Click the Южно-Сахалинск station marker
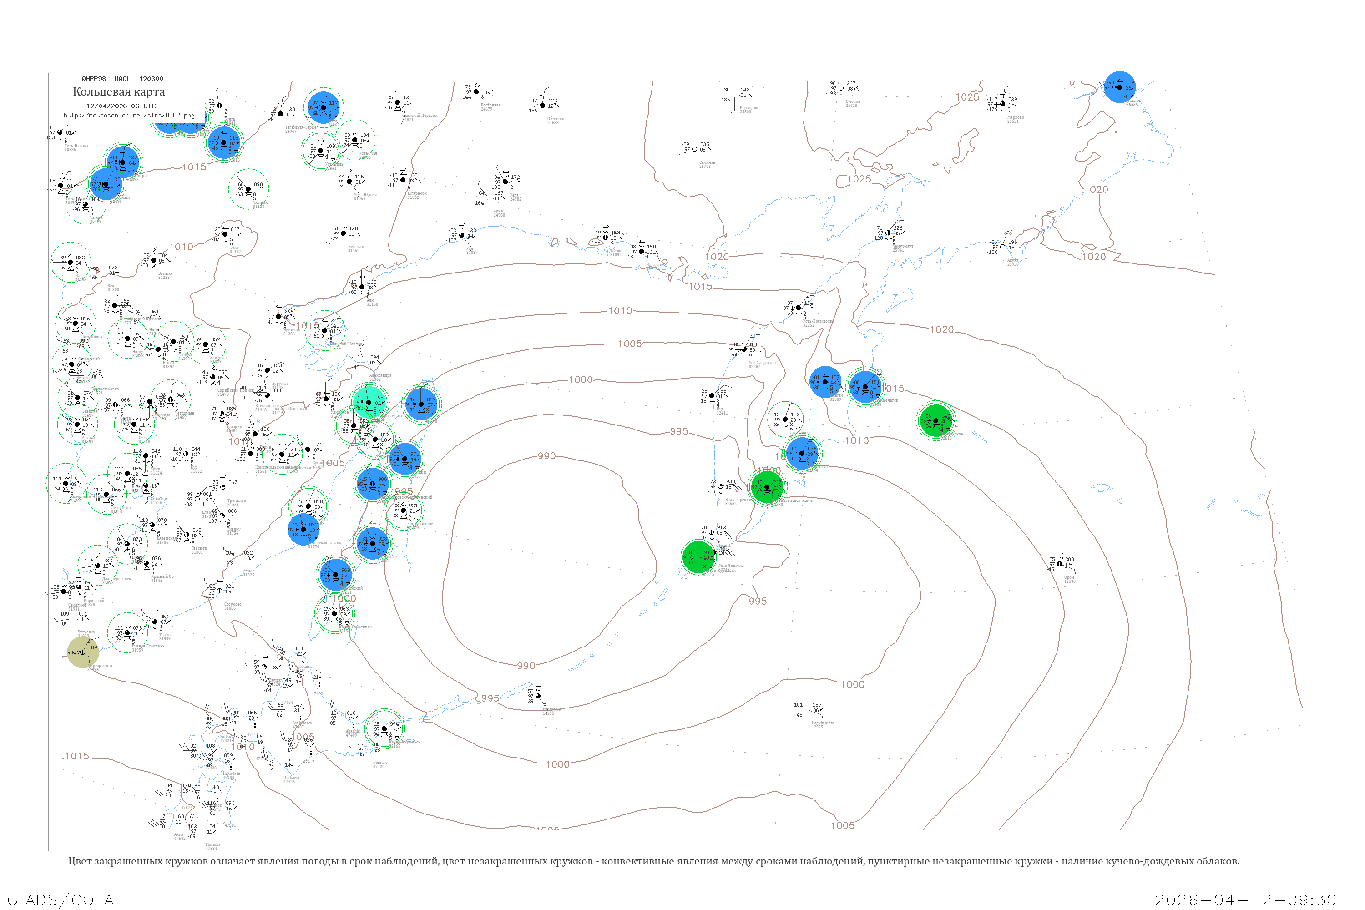Viewport: 1365px width, 910px height. (x=334, y=613)
